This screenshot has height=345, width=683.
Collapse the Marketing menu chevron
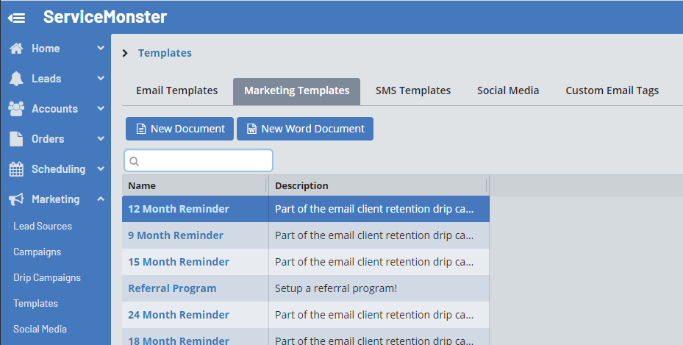(101, 199)
